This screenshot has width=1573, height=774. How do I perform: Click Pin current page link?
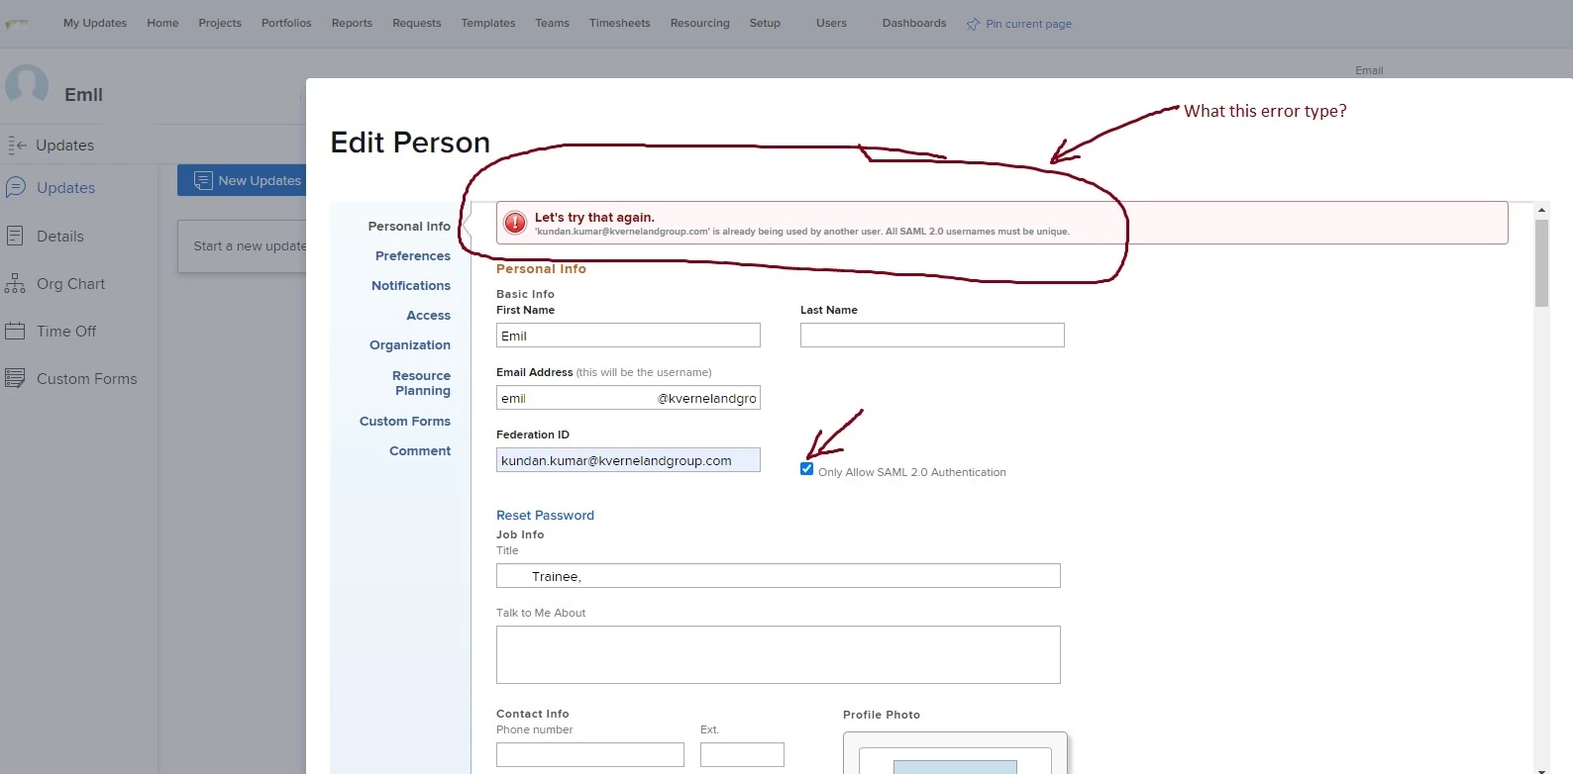pos(1028,24)
